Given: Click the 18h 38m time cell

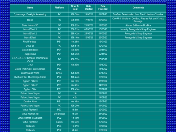Looking at the screenshot, I should 75,14.
